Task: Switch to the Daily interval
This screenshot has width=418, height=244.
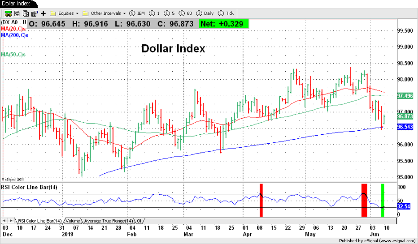Action: [x=205, y=13]
